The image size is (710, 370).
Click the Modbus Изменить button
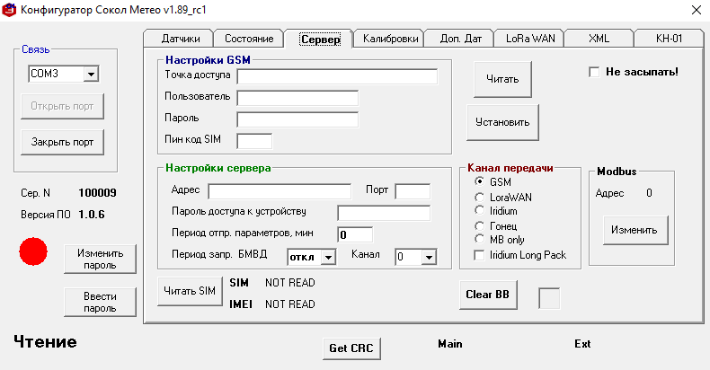[635, 230]
